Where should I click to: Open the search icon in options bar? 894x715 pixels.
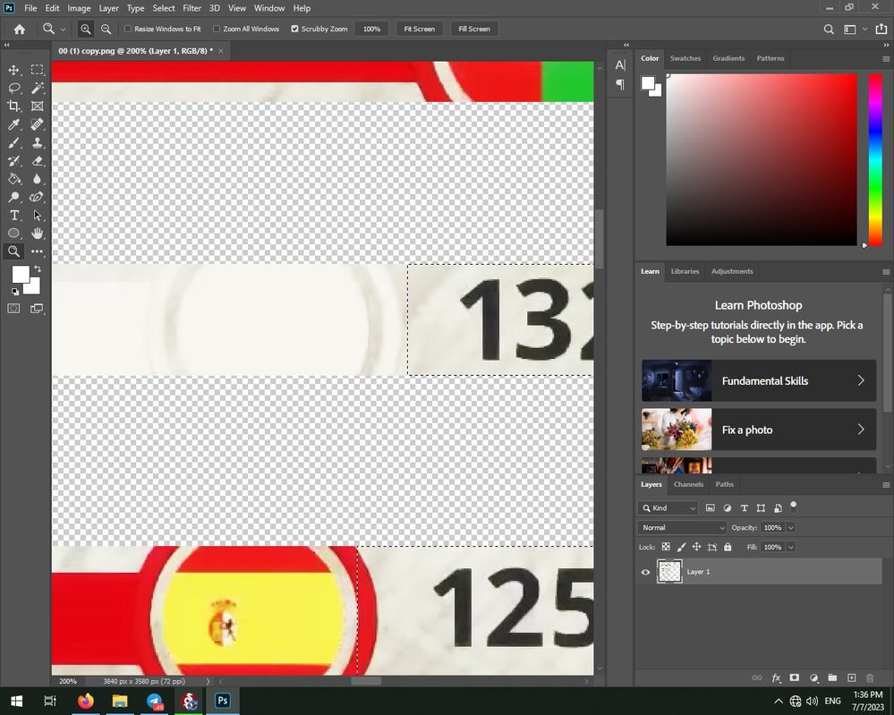pos(829,29)
